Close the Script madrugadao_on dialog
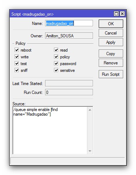Viewport: 136px width, 175px height. pos(122,14)
